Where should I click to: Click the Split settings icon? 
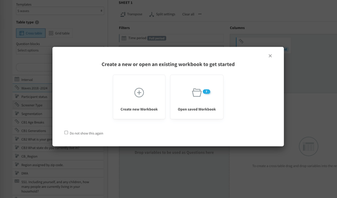[151, 15]
